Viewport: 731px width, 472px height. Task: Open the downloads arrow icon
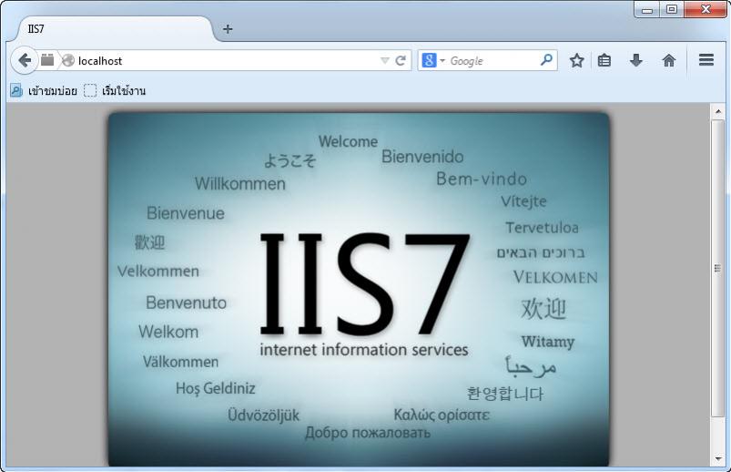pos(636,60)
